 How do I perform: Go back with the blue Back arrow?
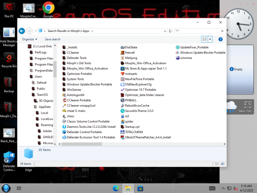pos(22,31)
